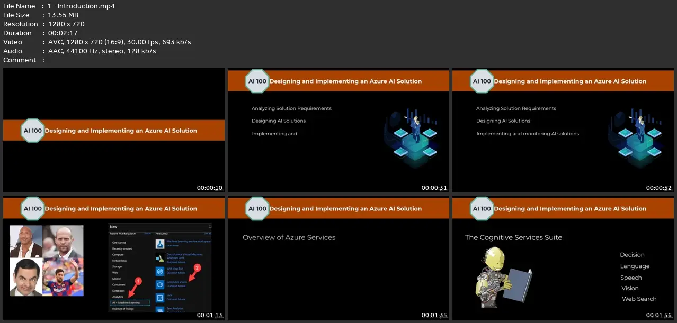
Task: Click the AI 100 badge in the 00:00:31 frame
Action: tap(257, 81)
